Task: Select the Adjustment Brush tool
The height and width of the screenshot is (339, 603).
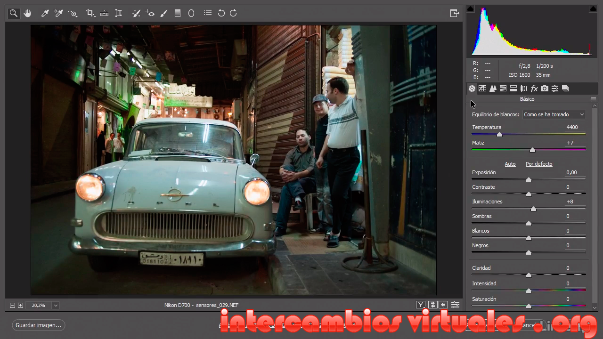Action: pyautogui.click(x=164, y=13)
